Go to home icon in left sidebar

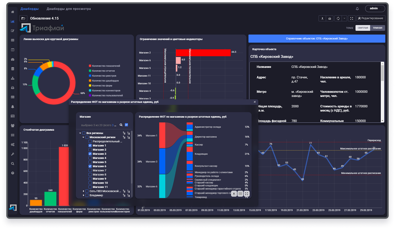[x=12, y=12]
